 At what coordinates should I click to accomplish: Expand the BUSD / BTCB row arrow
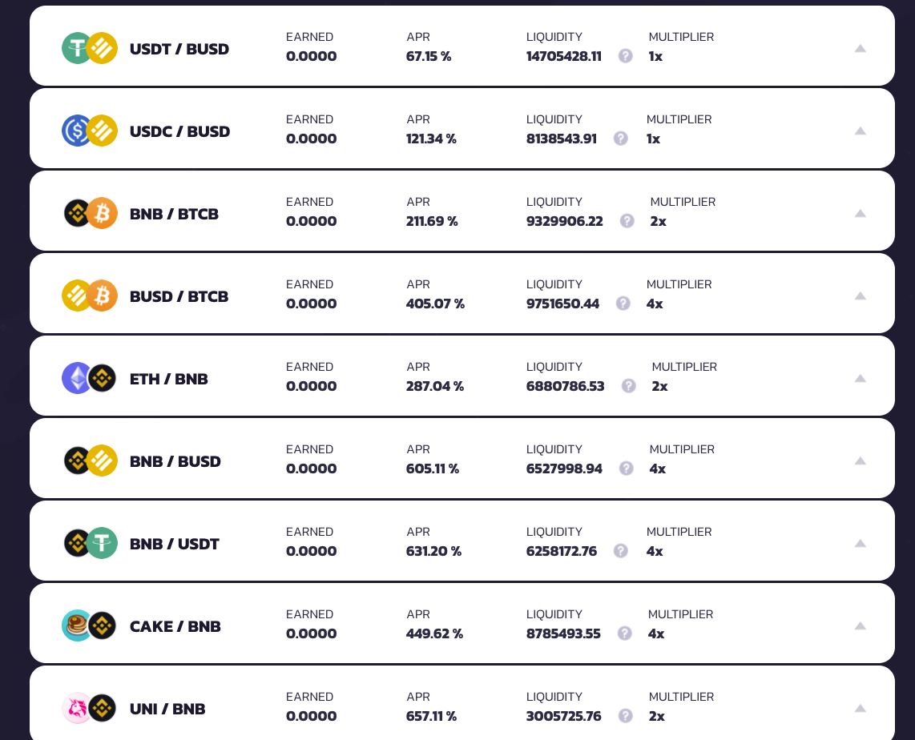[860, 296]
